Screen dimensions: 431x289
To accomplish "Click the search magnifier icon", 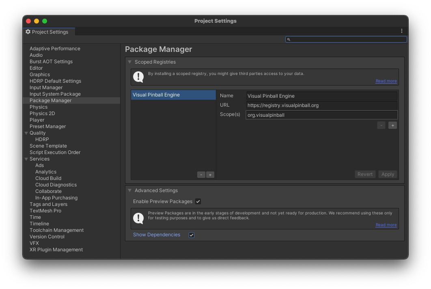I will (289, 40).
